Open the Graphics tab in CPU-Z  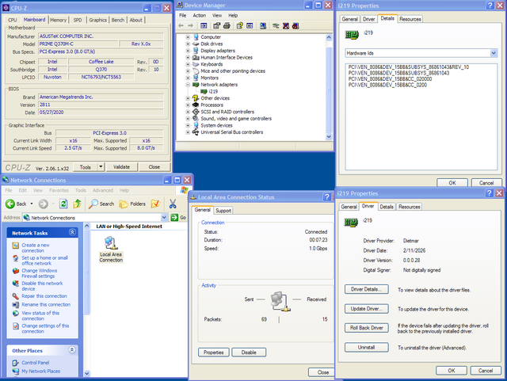point(98,20)
